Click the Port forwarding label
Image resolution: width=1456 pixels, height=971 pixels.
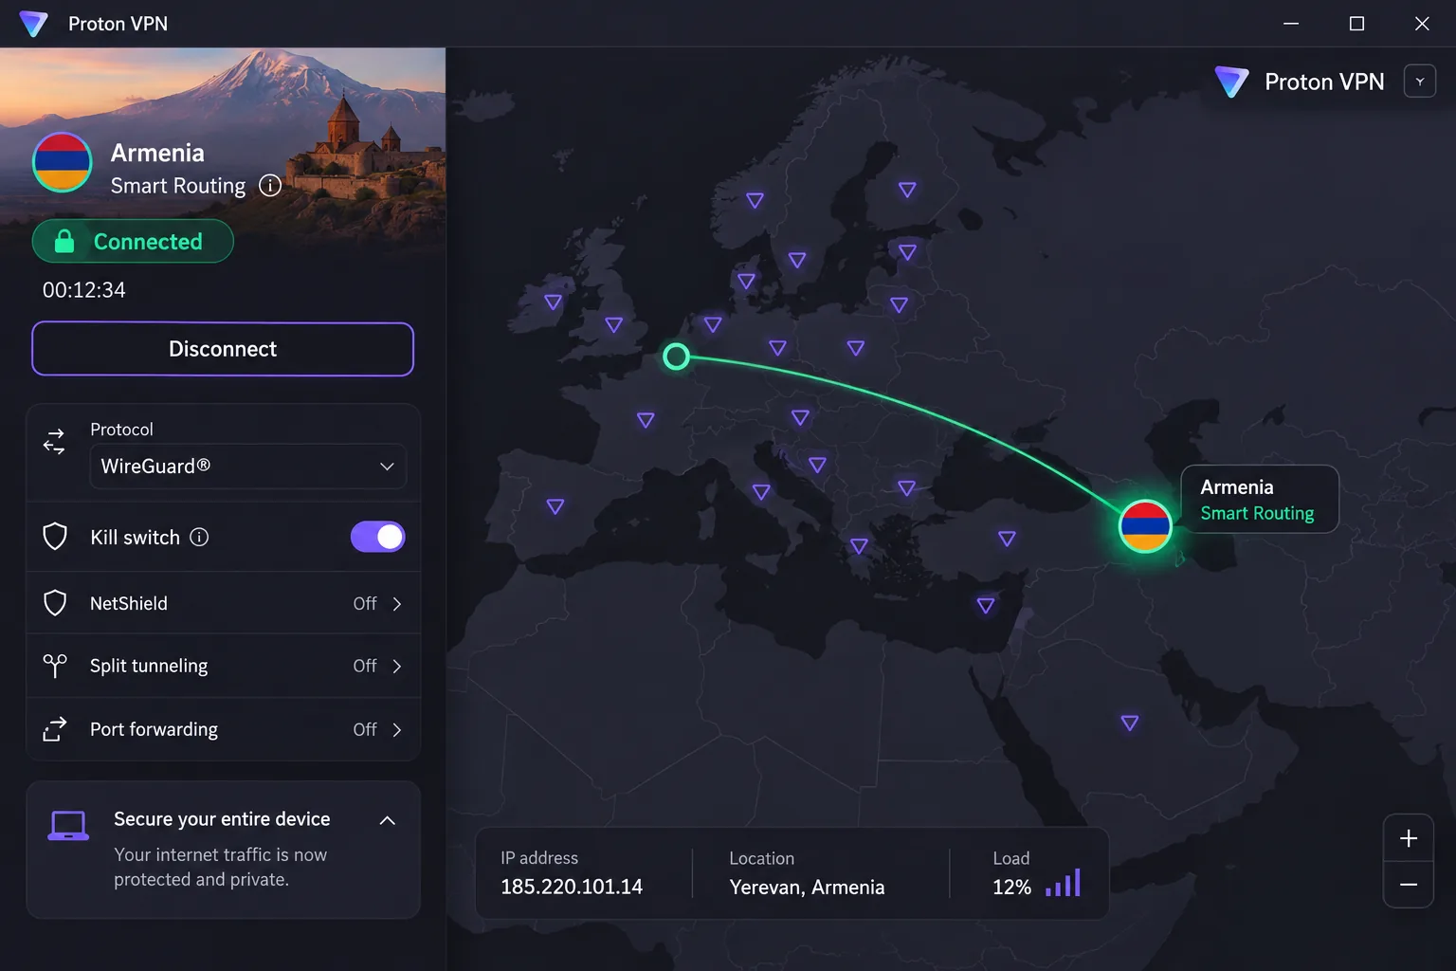pos(154,729)
